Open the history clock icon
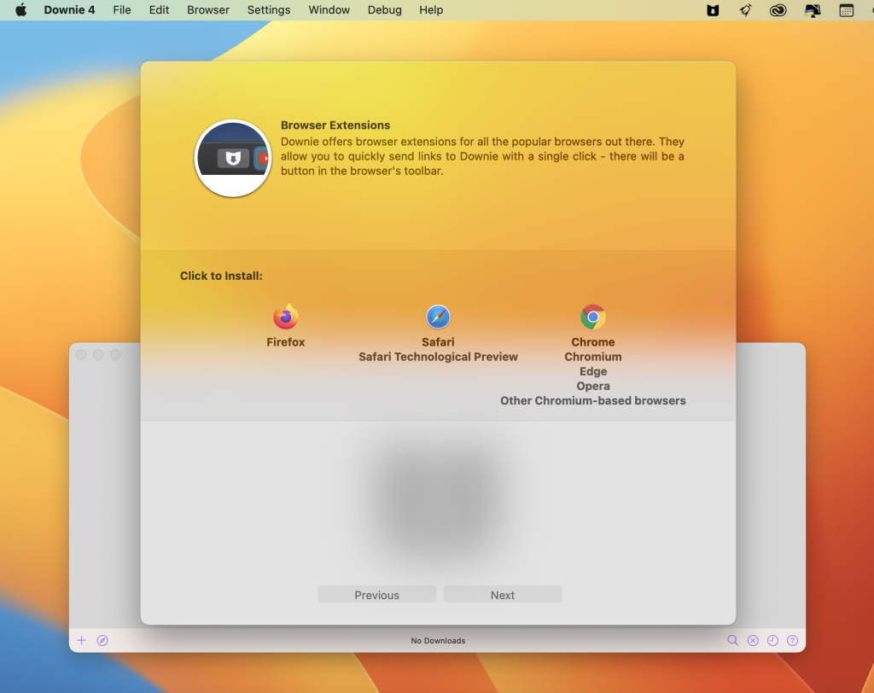The width and height of the screenshot is (874, 693). [x=772, y=640]
